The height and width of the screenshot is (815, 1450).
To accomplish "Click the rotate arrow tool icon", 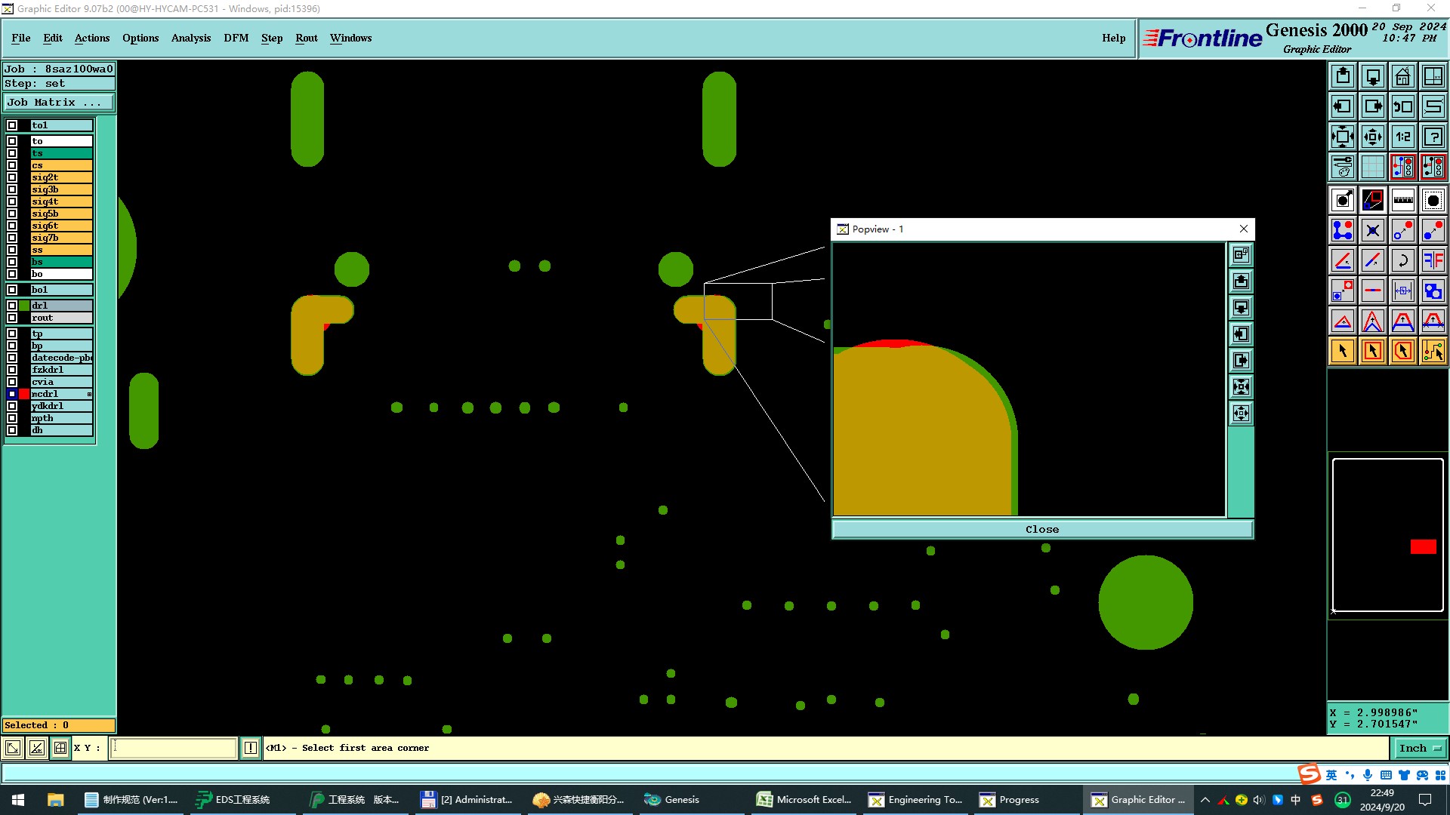I will pyautogui.click(x=1402, y=260).
